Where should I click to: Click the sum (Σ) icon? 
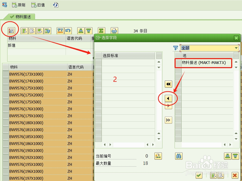101,31
